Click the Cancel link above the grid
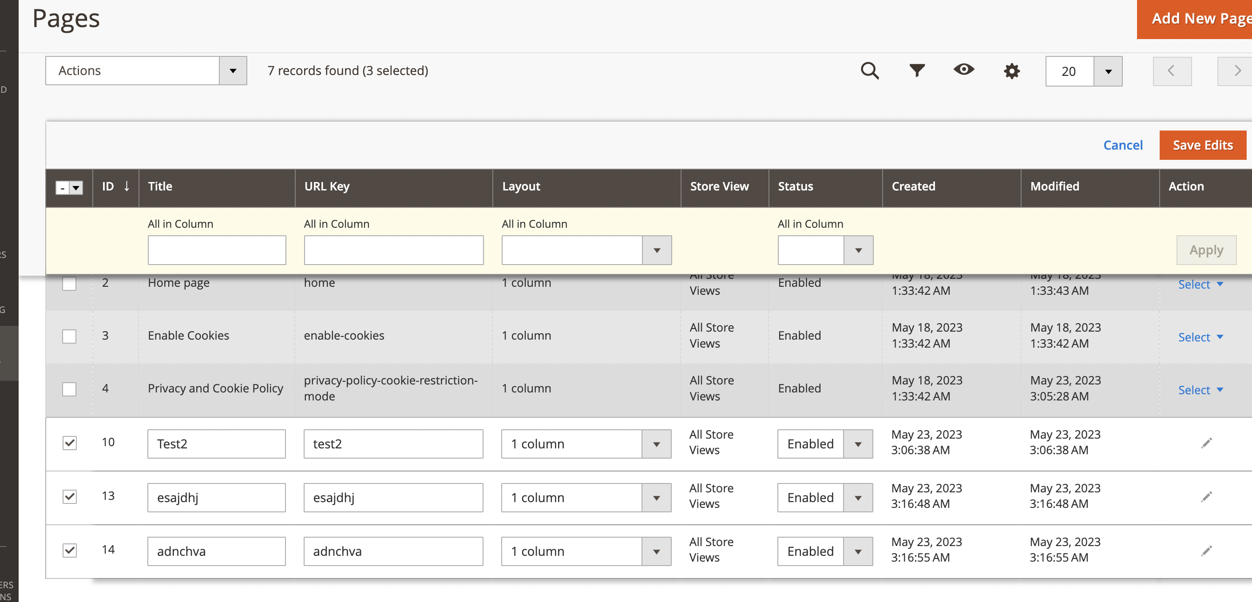Viewport: 1252px width, 602px height. [1123, 145]
